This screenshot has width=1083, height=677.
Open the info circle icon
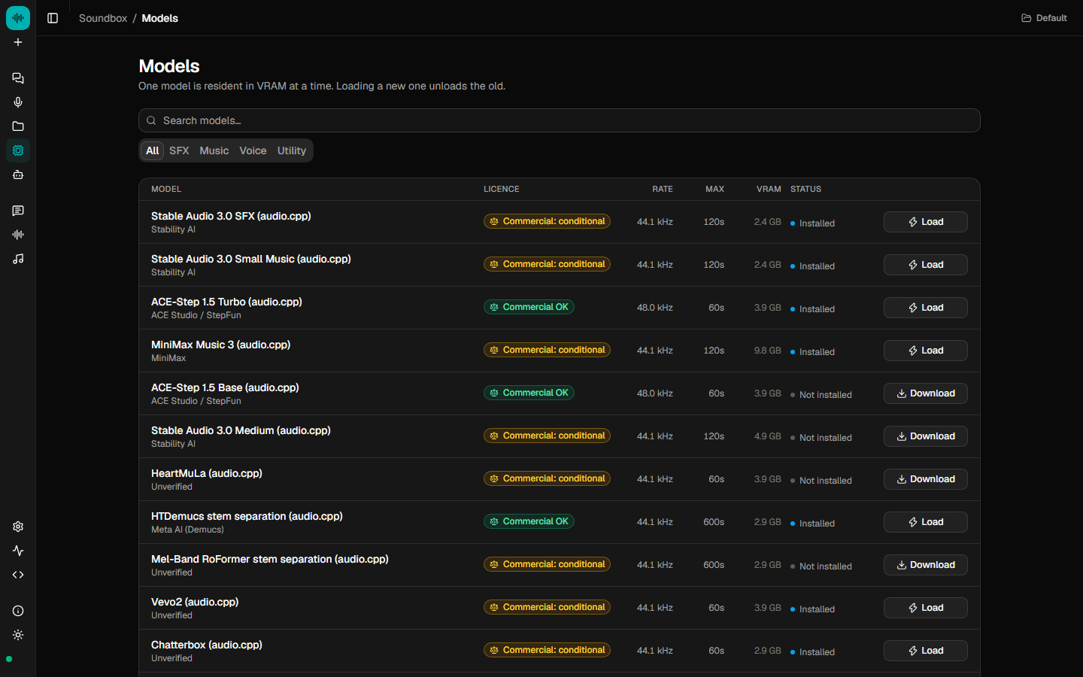tap(18, 611)
